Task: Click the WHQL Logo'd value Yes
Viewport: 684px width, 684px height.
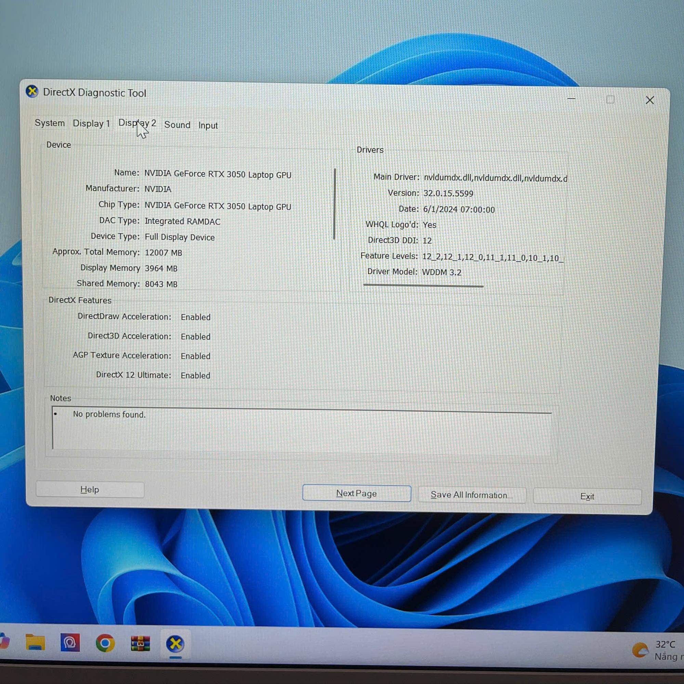Action: click(x=430, y=225)
